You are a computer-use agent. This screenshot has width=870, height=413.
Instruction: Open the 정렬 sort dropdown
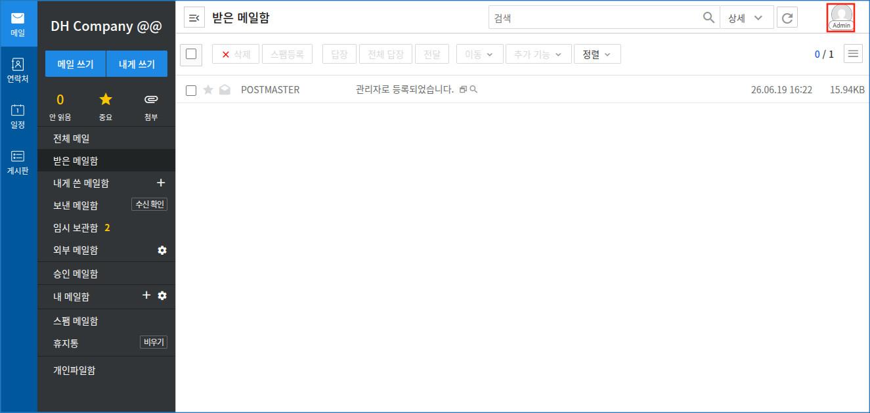pos(597,54)
